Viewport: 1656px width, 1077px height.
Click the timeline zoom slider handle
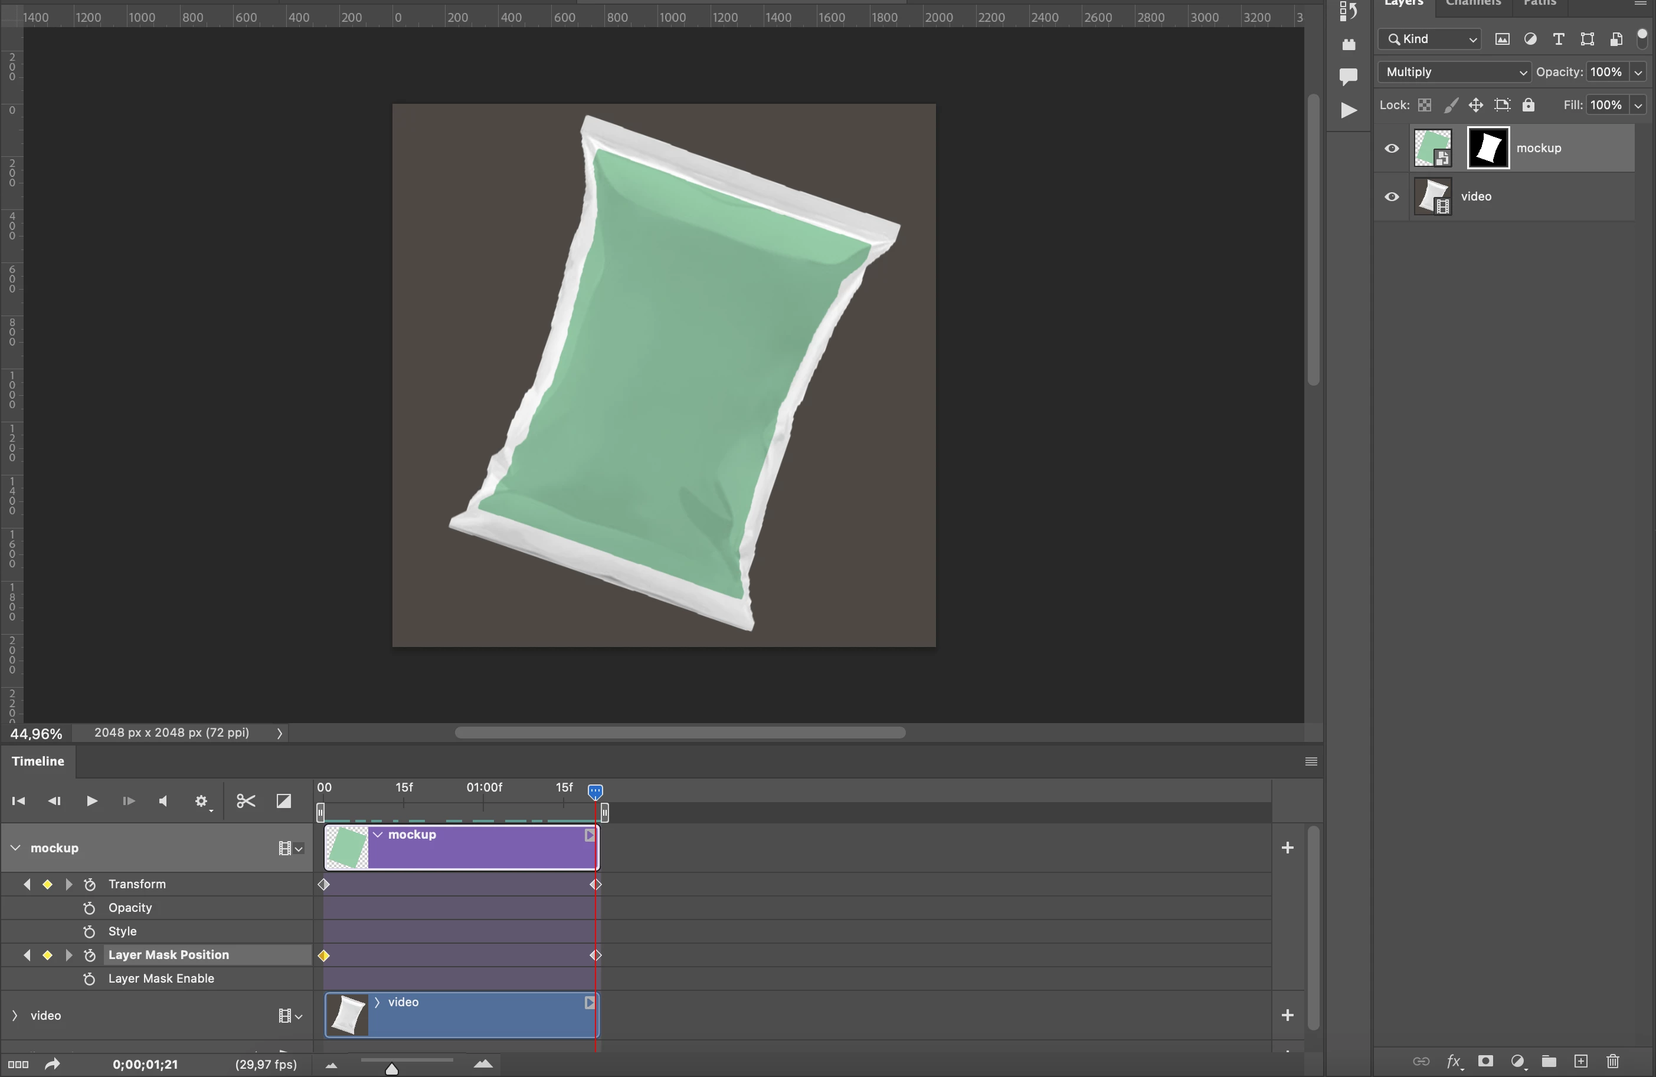[x=392, y=1069]
